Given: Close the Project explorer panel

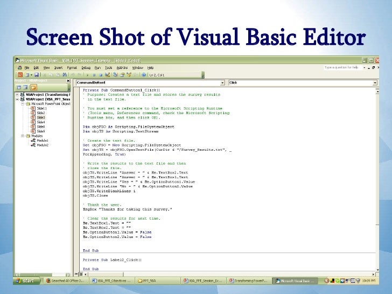Looking at the screenshot, I should click(68, 81).
